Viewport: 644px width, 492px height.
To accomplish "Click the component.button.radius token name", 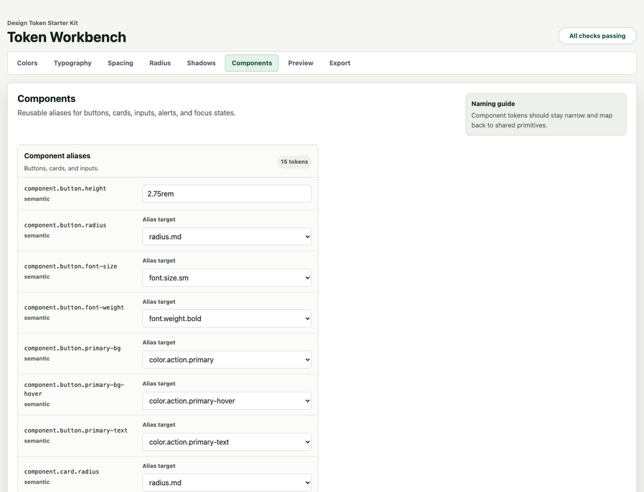I will coord(65,225).
